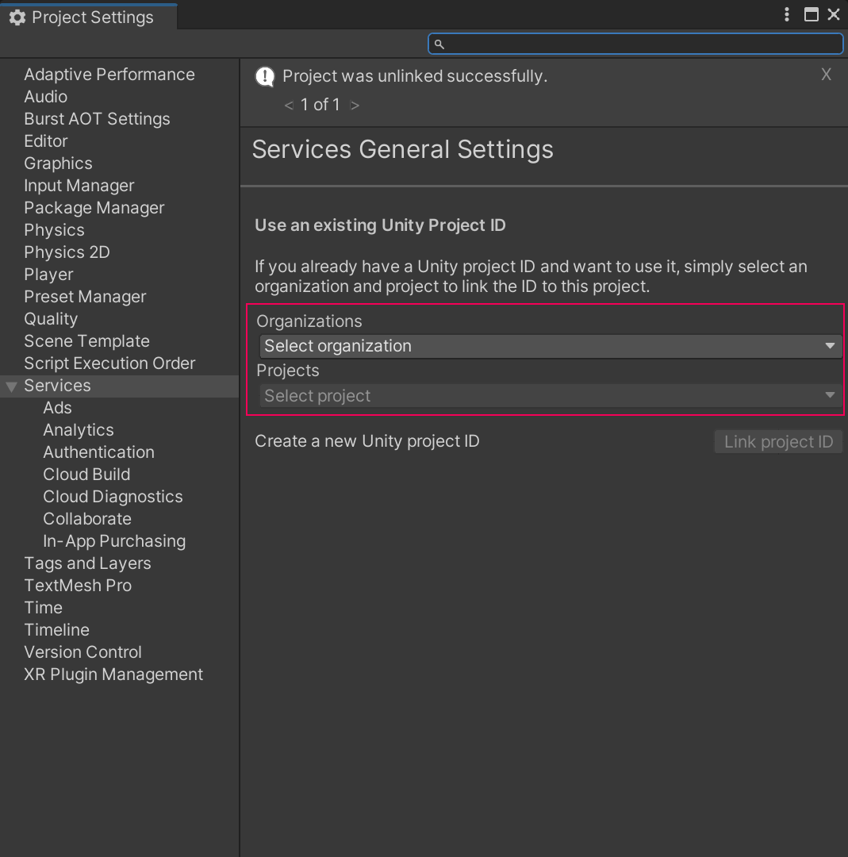Select In-App Purchasing in sidebar
The height and width of the screenshot is (857, 848).
click(x=114, y=541)
